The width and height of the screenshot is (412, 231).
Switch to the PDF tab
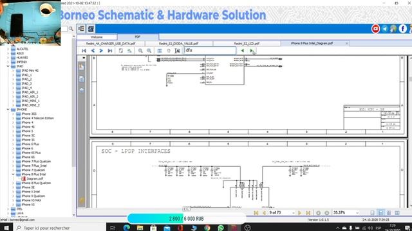point(138,37)
